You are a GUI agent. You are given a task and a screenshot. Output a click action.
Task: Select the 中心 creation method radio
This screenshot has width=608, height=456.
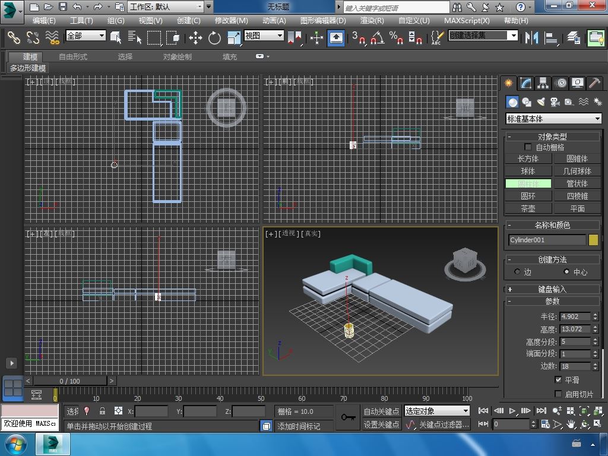[566, 272]
